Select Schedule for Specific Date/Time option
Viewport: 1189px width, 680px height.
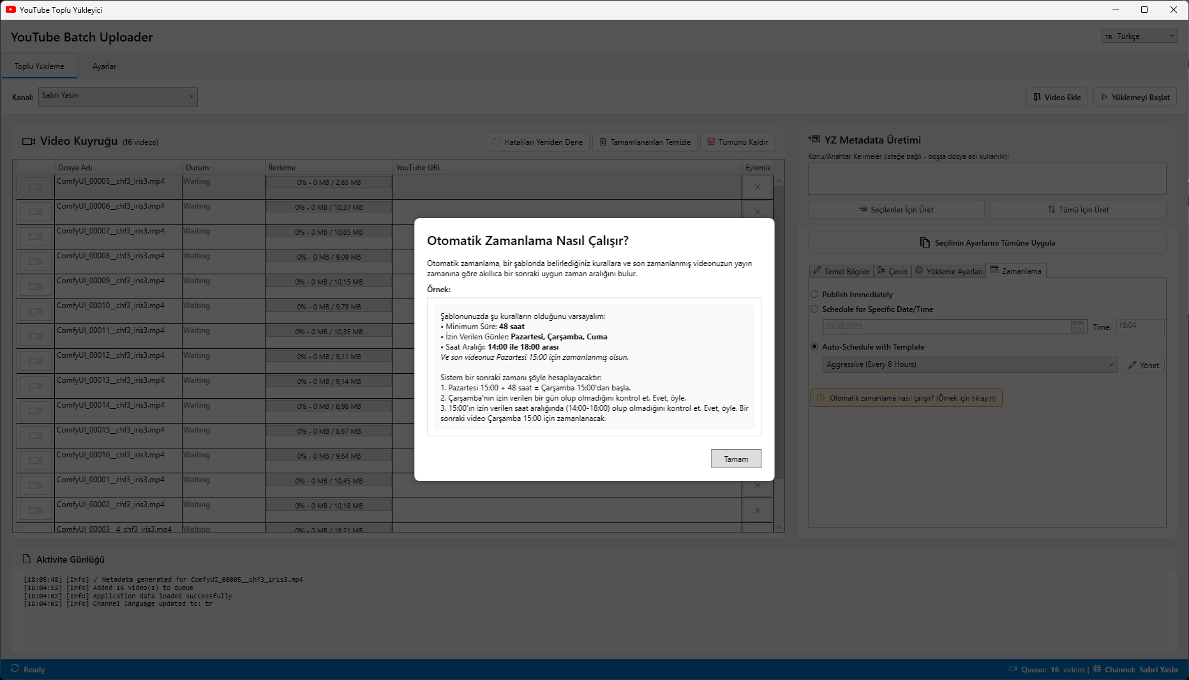pyautogui.click(x=814, y=309)
